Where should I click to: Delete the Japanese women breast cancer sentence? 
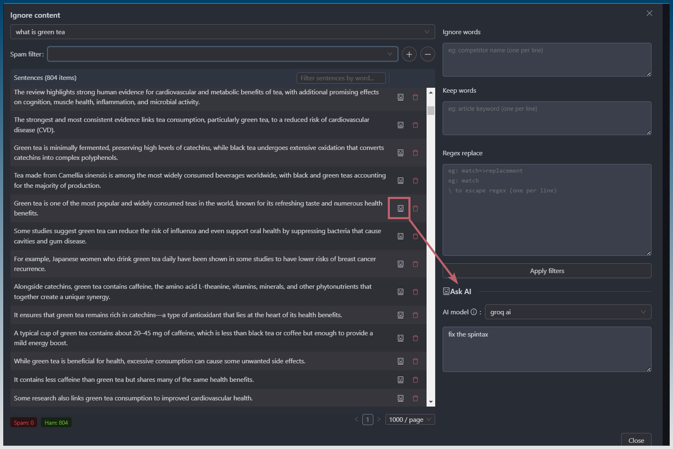(415, 264)
